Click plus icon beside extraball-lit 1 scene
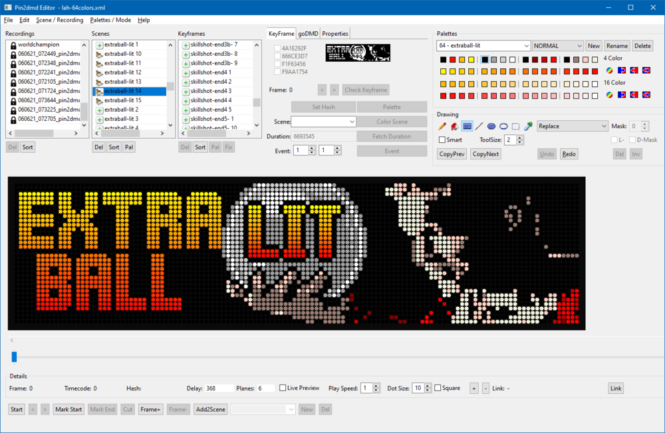665x433 pixels. point(99,45)
